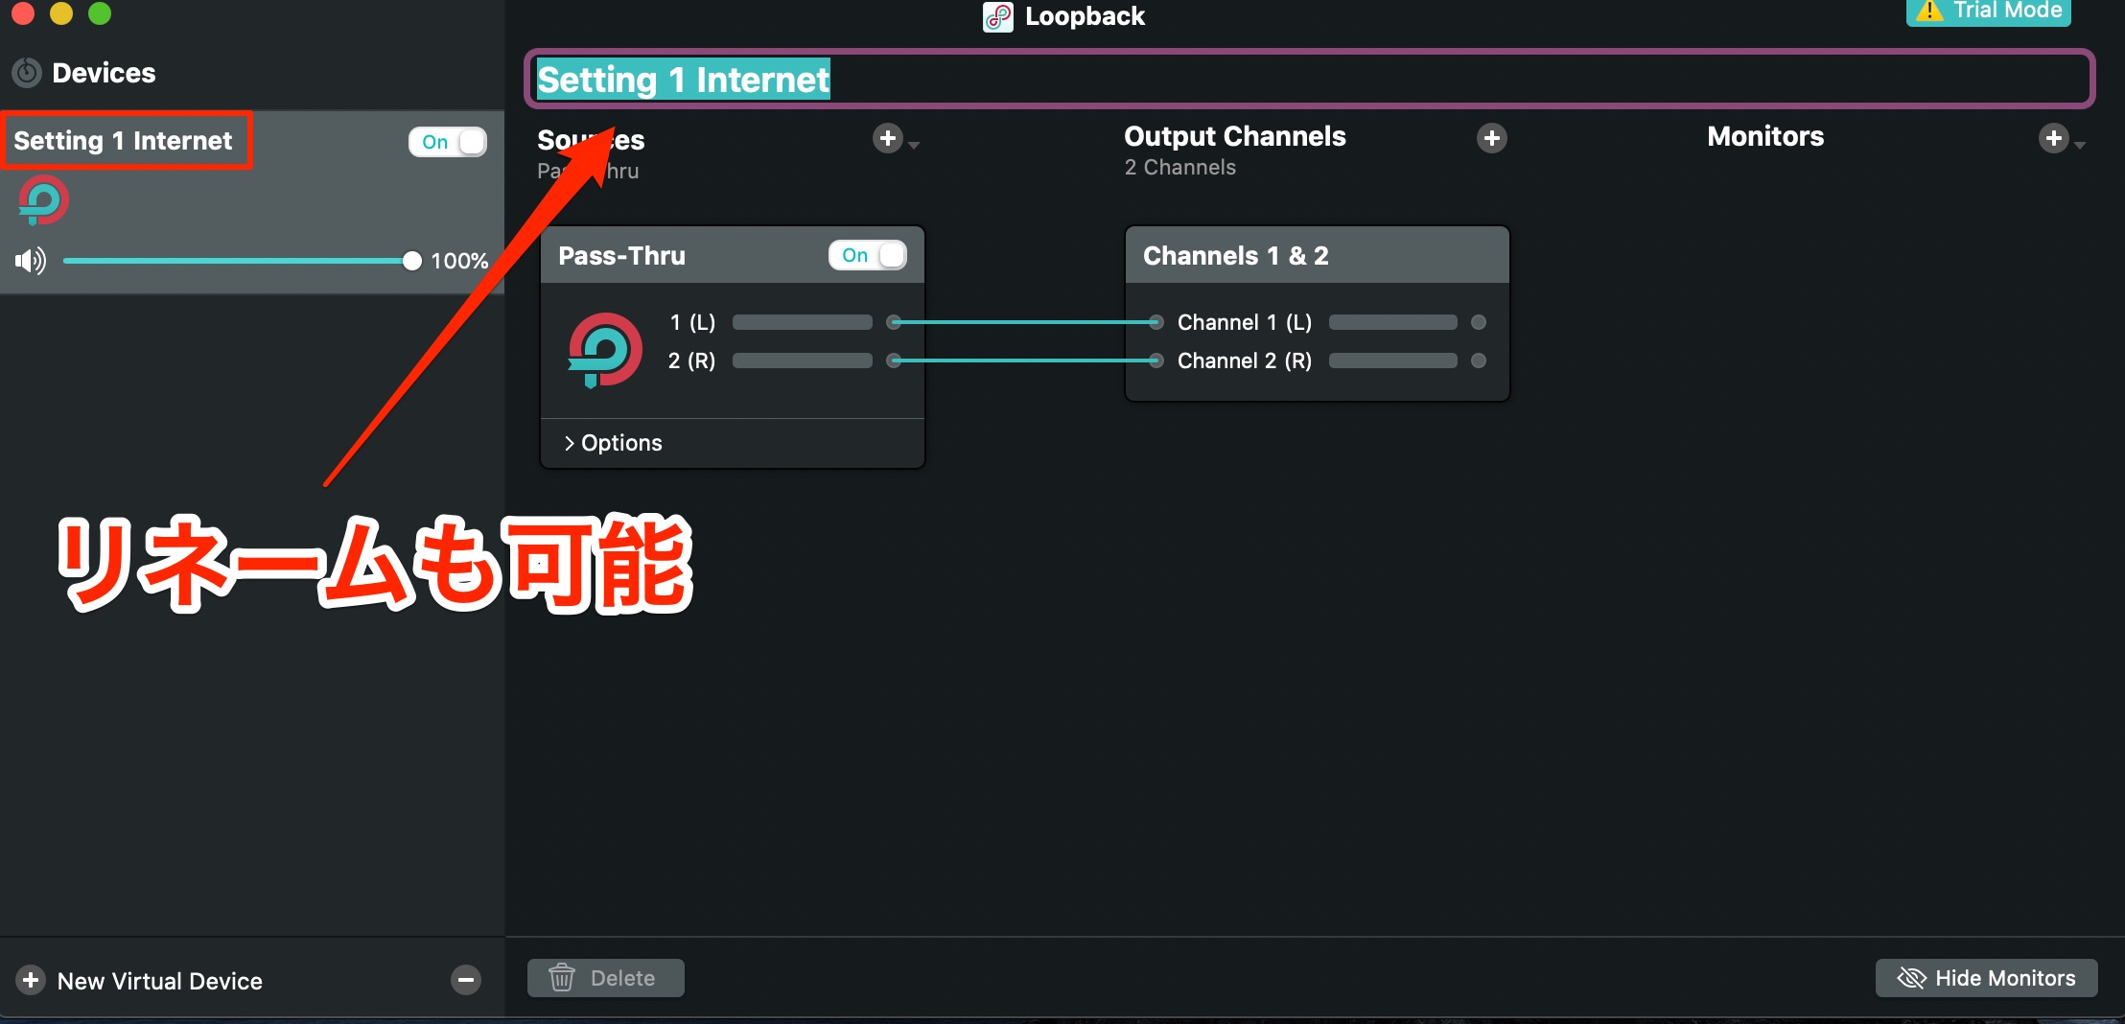The width and height of the screenshot is (2125, 1024).
Task: Click the Channel 2 (R) right-side output dot
Action: tap(1479, 361)
